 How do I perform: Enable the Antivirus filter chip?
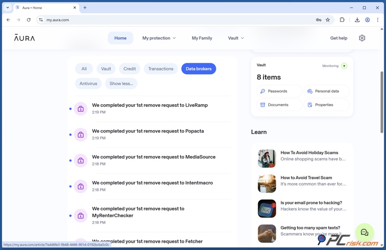point(88,84)
